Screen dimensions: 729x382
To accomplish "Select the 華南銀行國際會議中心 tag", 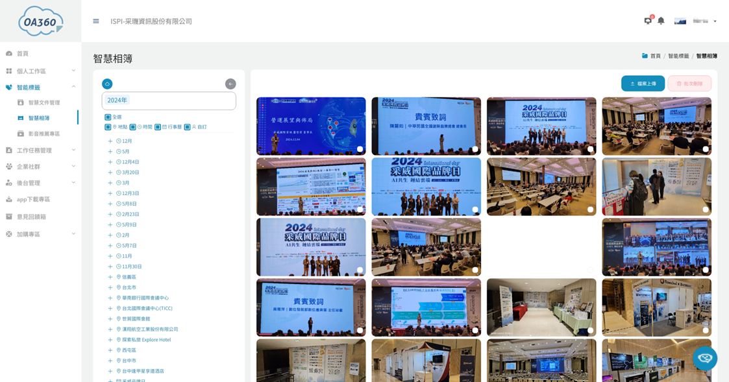I will click(x=145, y=298).
